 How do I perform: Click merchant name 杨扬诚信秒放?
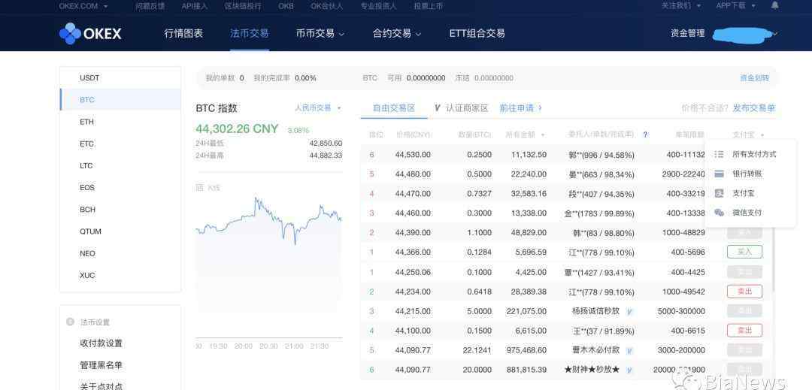(595, 311)
